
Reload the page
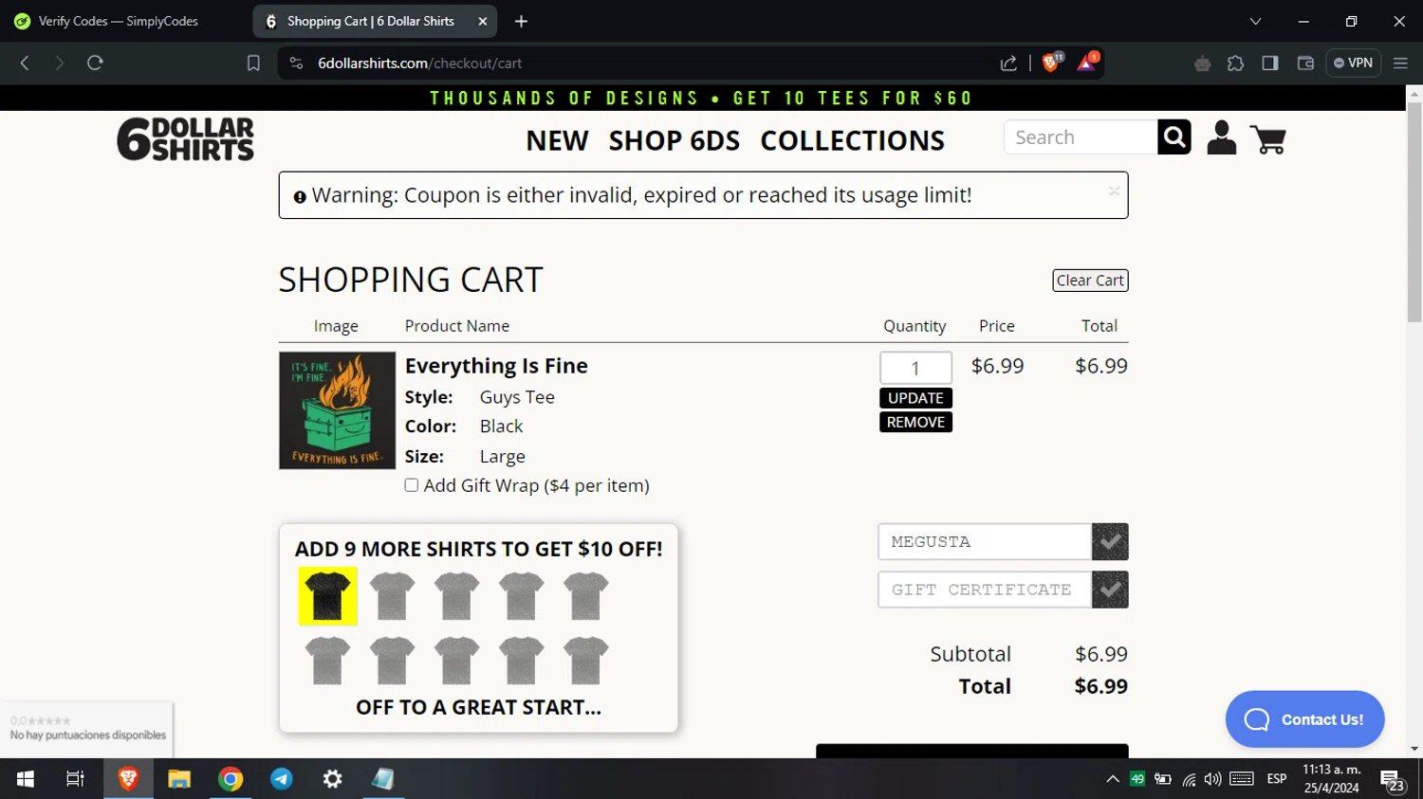[x=95, y=63]
